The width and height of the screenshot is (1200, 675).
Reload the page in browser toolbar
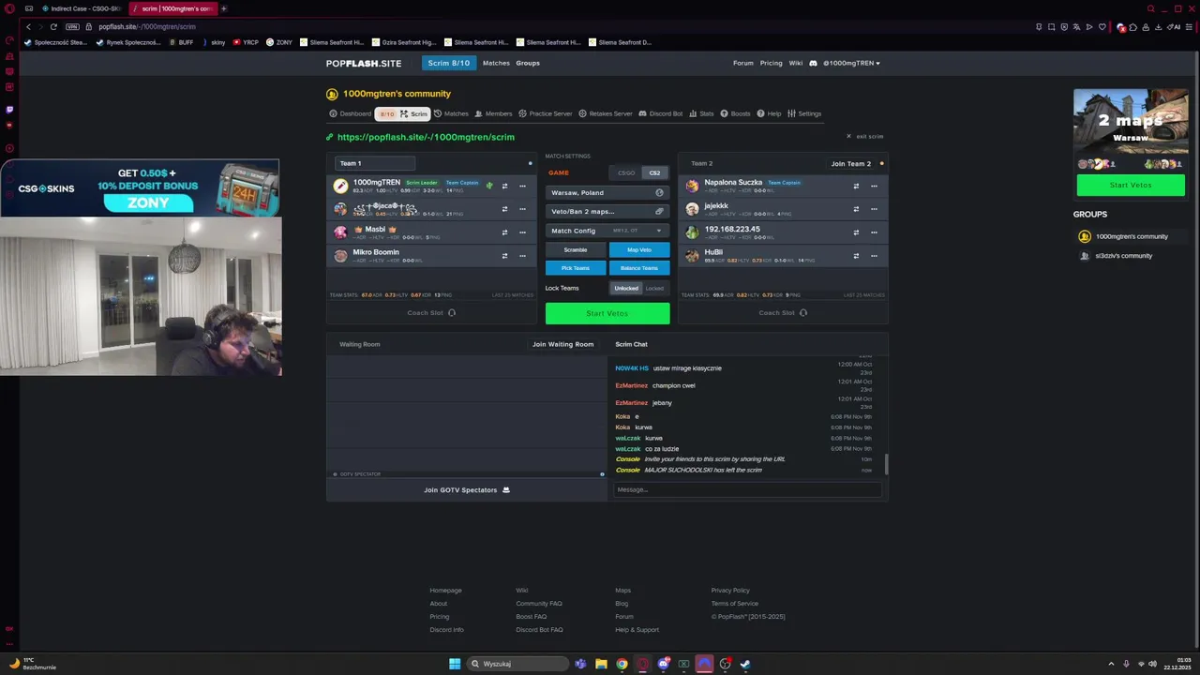click(53, 26)
